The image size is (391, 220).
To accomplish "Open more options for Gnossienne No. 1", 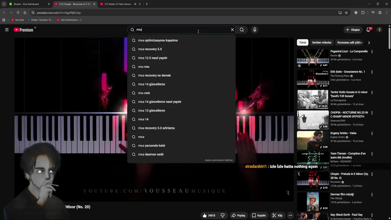I will point(372,72).
